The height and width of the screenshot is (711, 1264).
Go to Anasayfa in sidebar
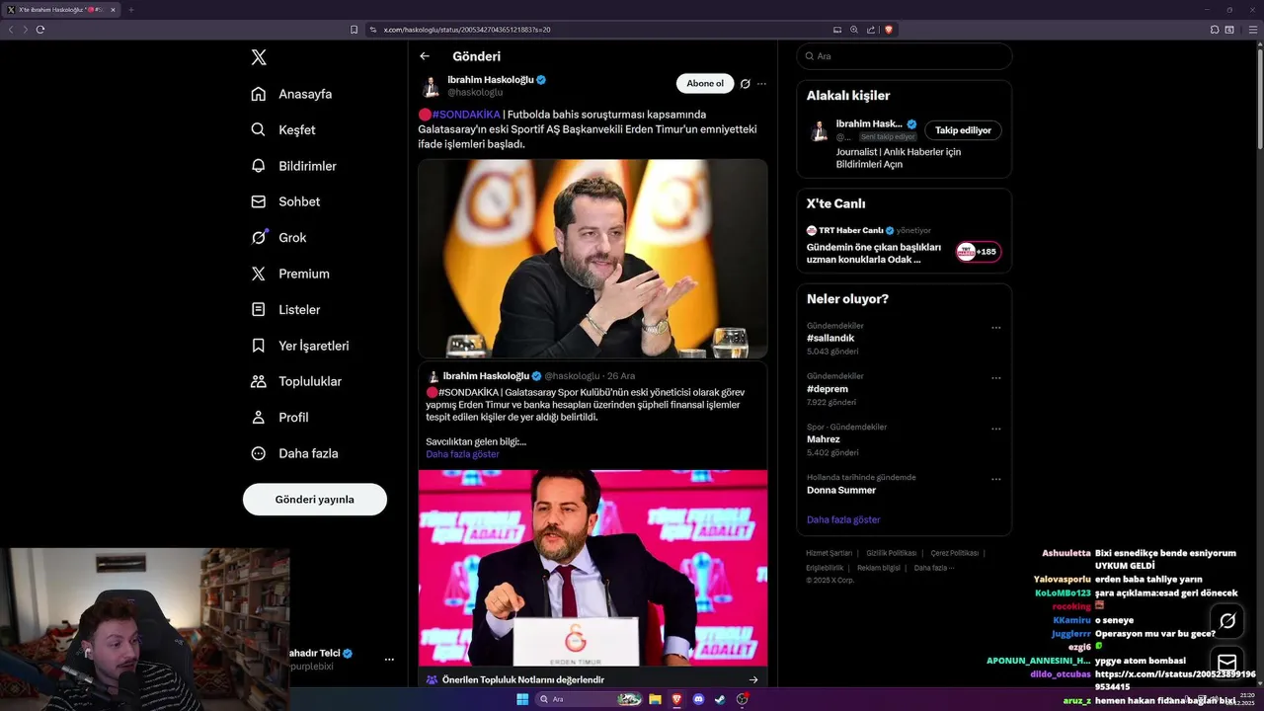291,94
